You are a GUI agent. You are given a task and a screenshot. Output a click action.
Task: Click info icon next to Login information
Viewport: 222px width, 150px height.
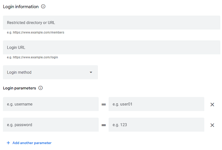(43, 6)
